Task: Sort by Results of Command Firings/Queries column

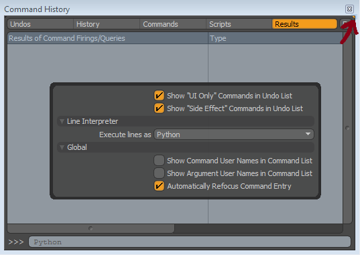Action: (x=108, y=38)
